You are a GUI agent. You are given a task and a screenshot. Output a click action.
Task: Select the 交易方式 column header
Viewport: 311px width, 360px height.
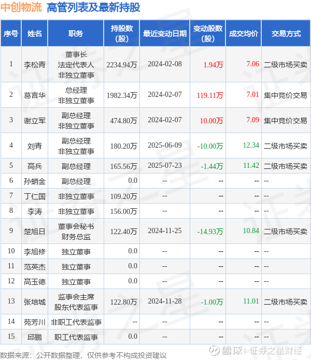286,34
